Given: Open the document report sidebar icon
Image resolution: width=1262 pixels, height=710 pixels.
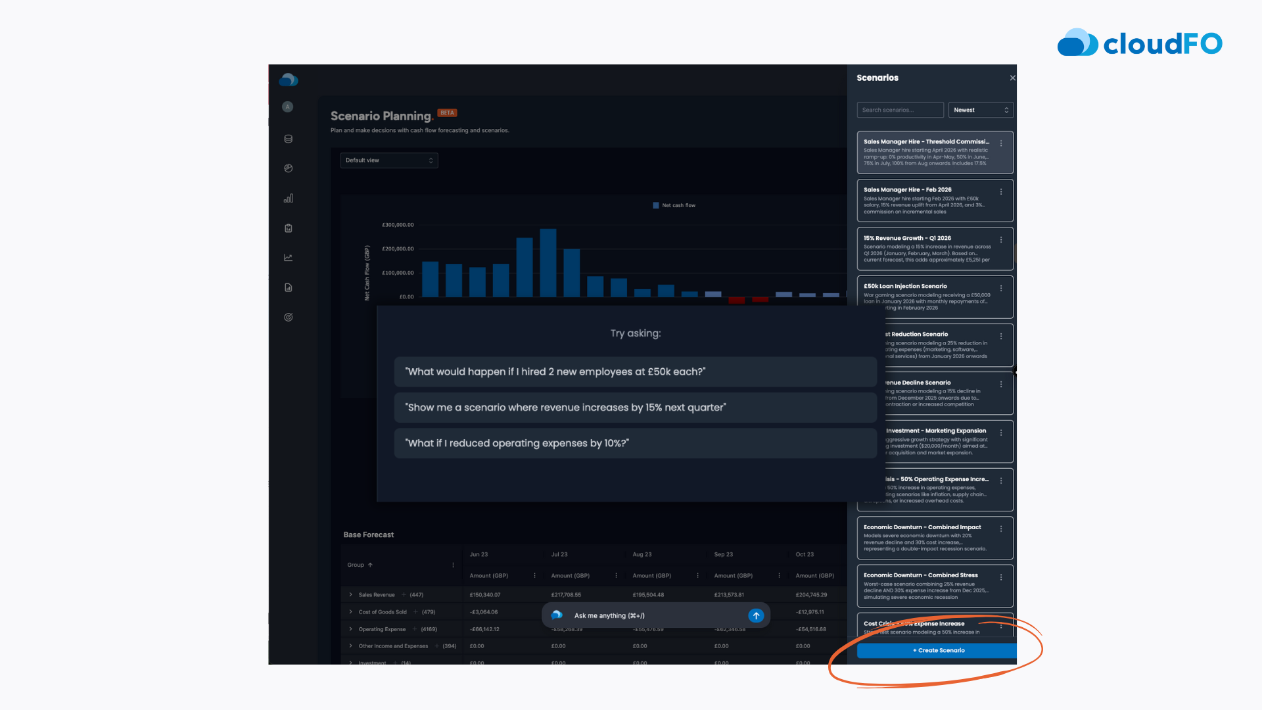Looking at the screenshot, I should coord(288,287).
